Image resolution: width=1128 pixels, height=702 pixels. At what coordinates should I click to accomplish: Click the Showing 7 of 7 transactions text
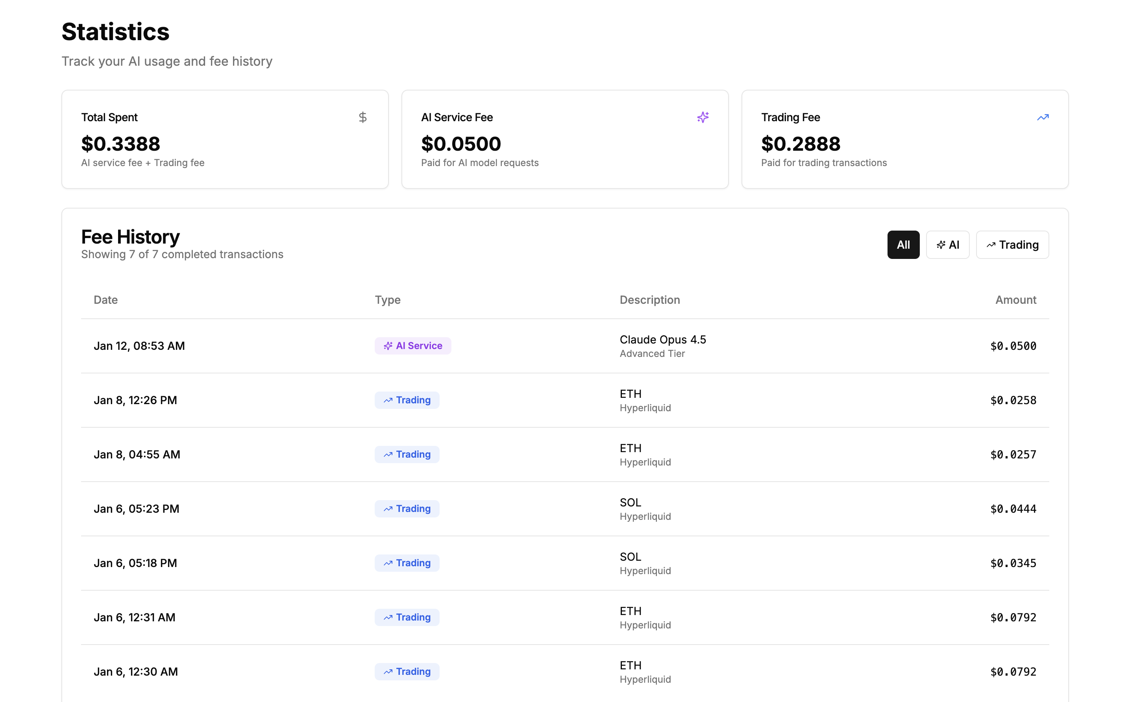[181, 254]
